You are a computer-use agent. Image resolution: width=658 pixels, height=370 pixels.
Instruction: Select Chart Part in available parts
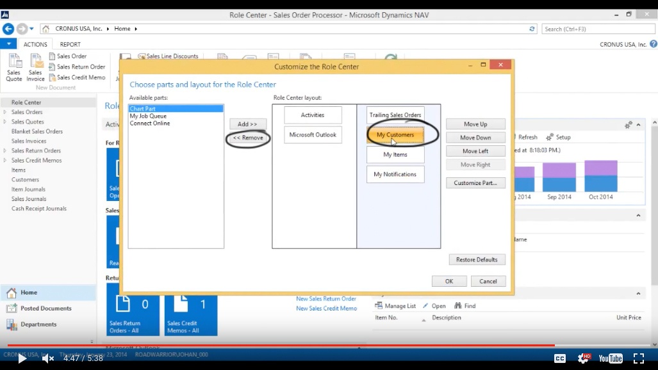[176, 109]
